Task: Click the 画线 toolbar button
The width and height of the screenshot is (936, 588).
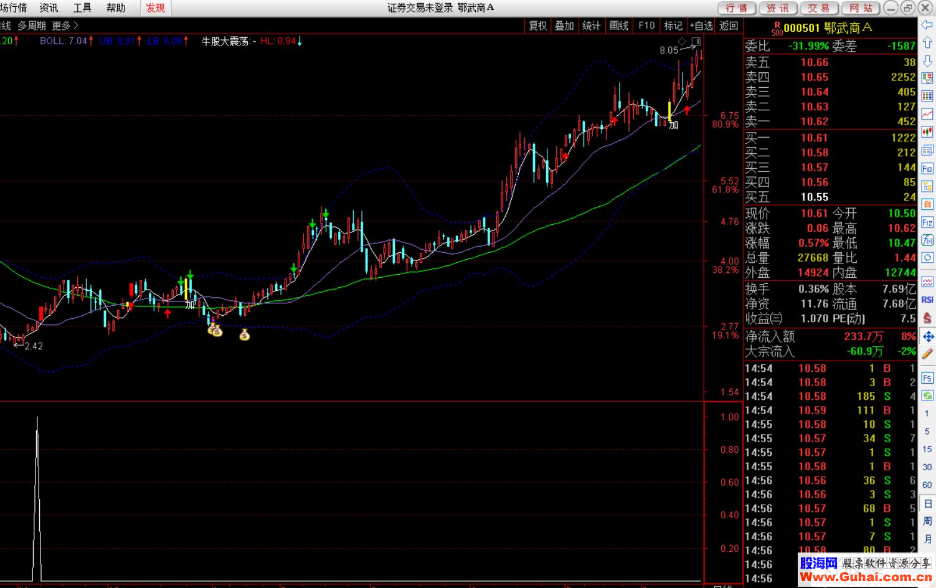Action: [x=619, y=26]
